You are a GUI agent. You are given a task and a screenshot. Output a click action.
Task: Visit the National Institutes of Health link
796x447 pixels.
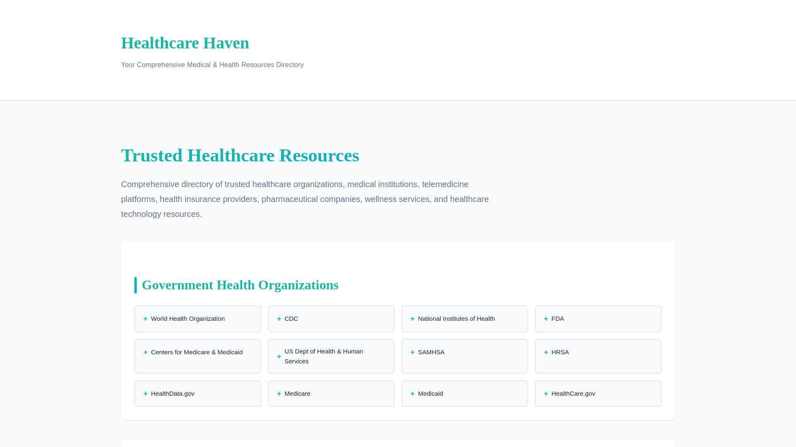click(x=465, y=319)
